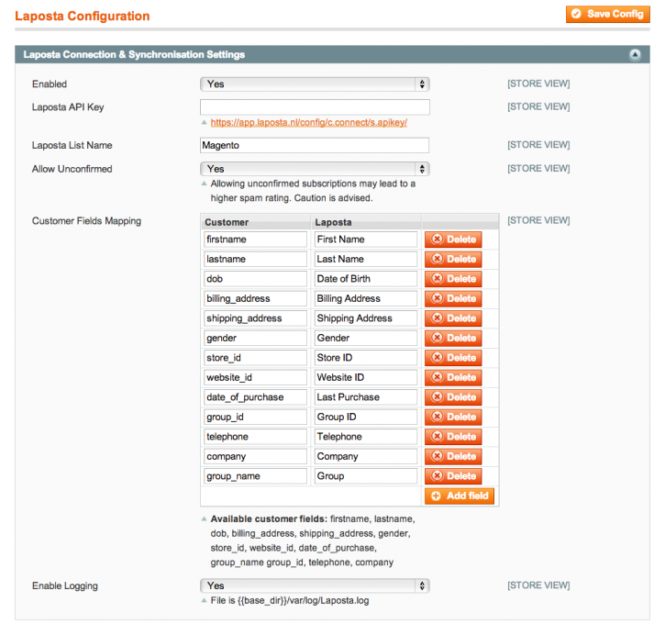
Task: Edit the date_of_purchase customer field
Action: 255,397
